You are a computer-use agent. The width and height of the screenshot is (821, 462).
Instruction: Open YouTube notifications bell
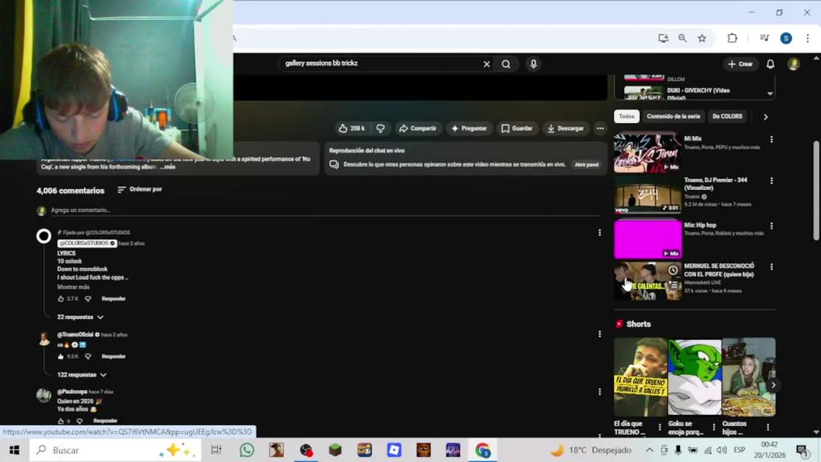(770, 64)
